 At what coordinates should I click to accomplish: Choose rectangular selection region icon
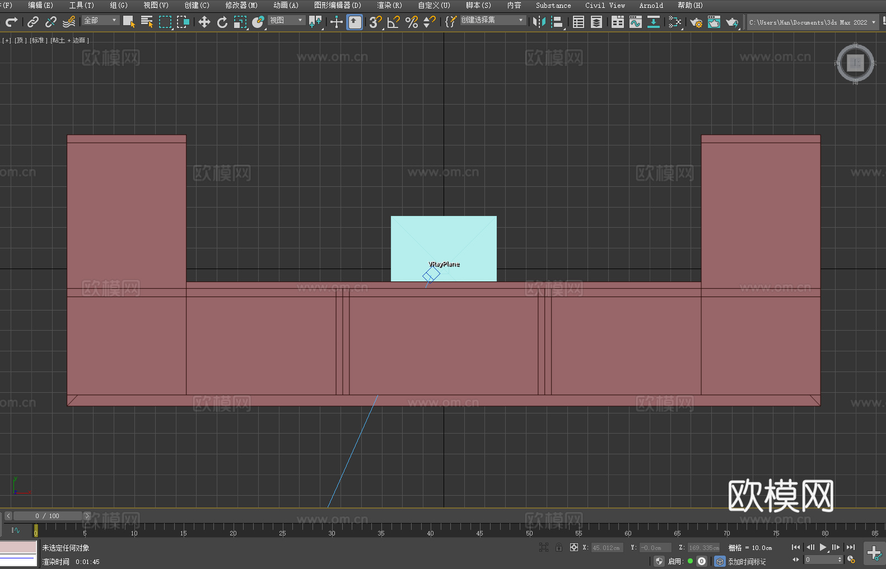[165, 22]
